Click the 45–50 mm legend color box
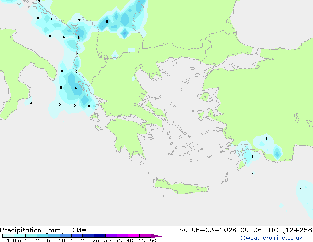The height and width of the screenshot is (242, 313). [x=145, y=236]
